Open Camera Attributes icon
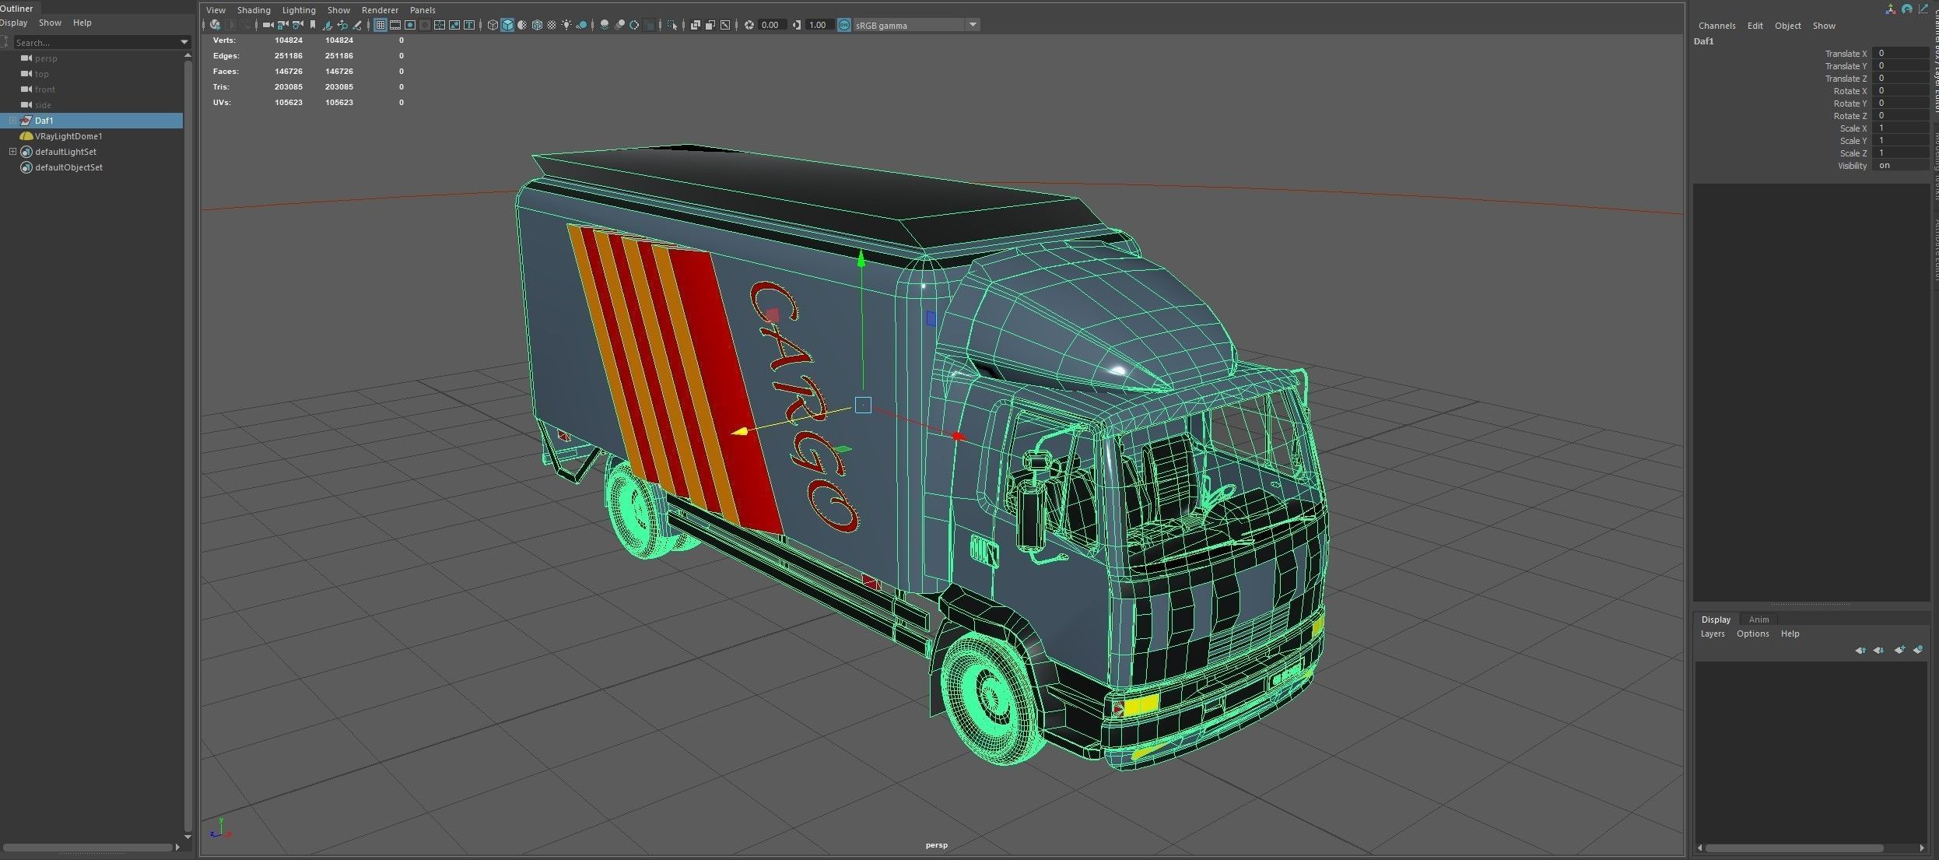Screen dimensions: 1939x860 pos(297,25)
